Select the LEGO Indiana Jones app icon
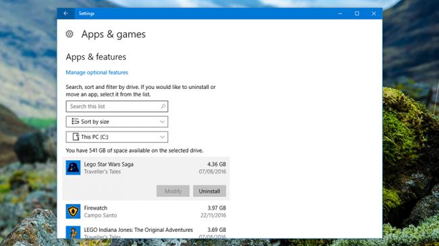Image resolution: width=439 pixels, height=246 pixels. [x=73, y=233]
